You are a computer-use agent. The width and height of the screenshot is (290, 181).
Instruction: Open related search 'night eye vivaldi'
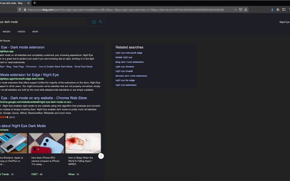(124, 71)
